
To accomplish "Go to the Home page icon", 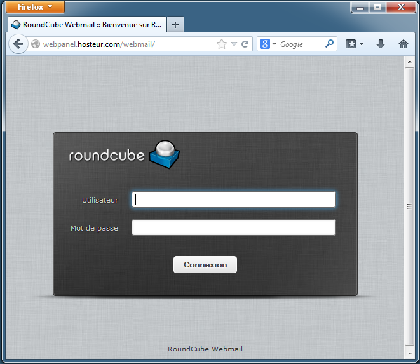I will coord(403,44).
